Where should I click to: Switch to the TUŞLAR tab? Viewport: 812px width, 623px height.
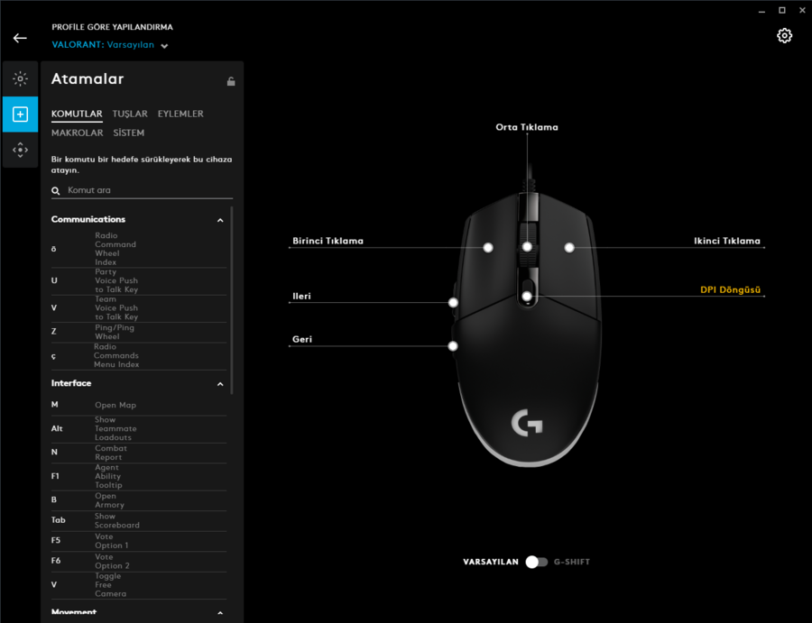[130, 114]
